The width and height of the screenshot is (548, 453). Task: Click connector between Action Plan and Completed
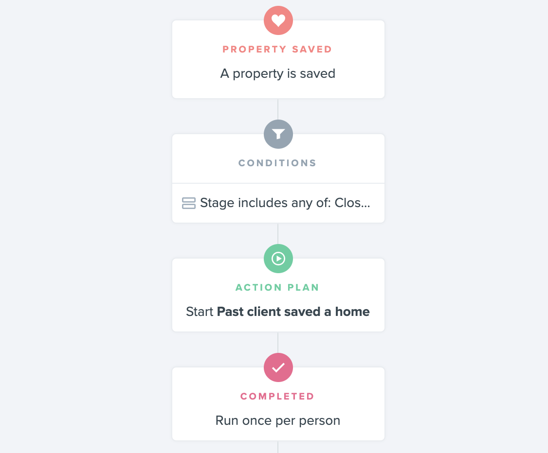[x=278, y=342]
